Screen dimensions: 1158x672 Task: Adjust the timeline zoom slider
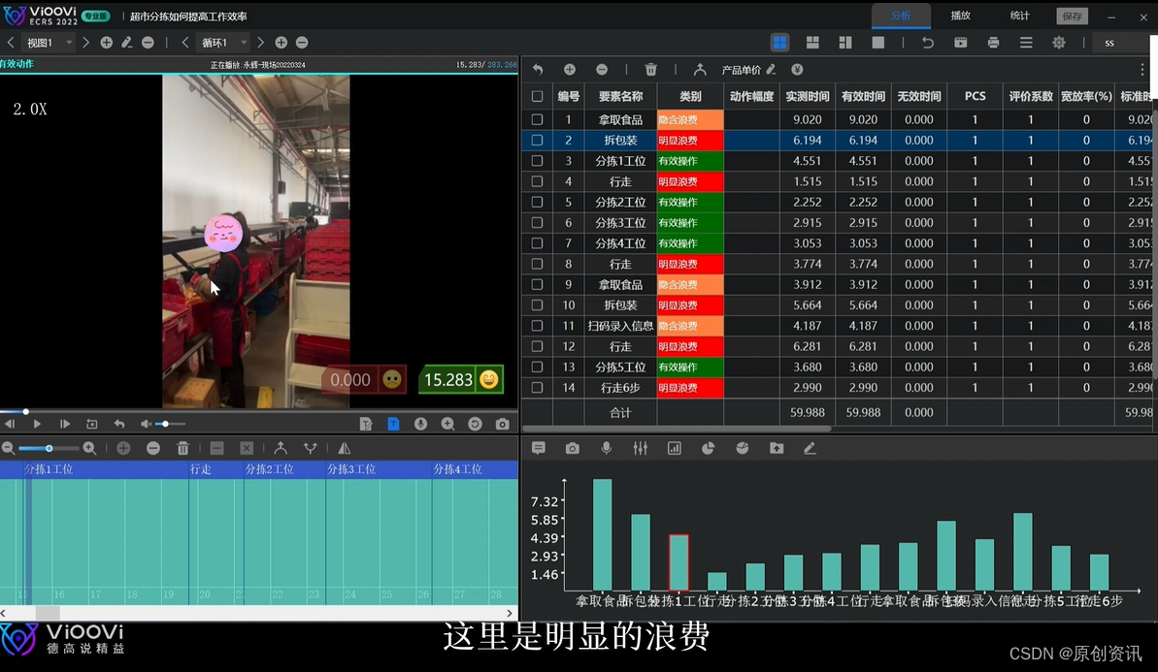point(49,449)
